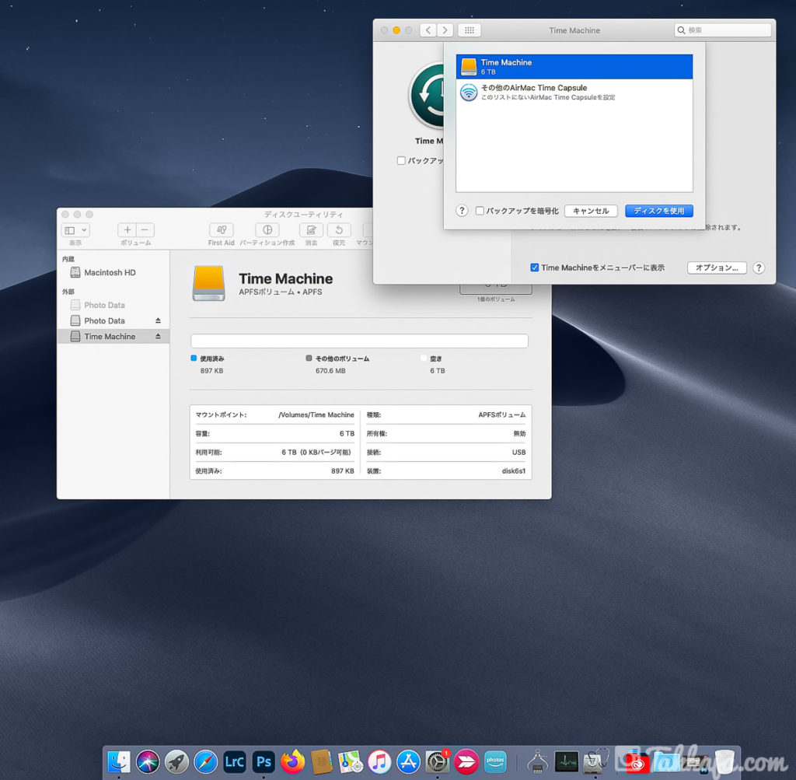Eject the Time Machine volume in sidebar
The width and height of the screenshot is (796, 780).
158,337
